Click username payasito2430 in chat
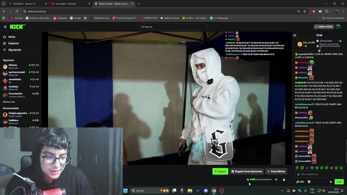The width and height of the screenshot is (347, 195). click(x=306, y=54)
